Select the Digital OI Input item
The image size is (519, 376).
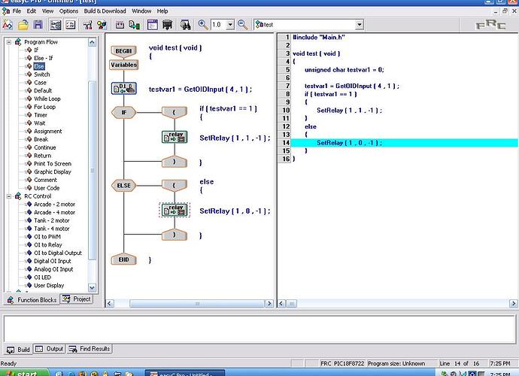coord(53,261)
